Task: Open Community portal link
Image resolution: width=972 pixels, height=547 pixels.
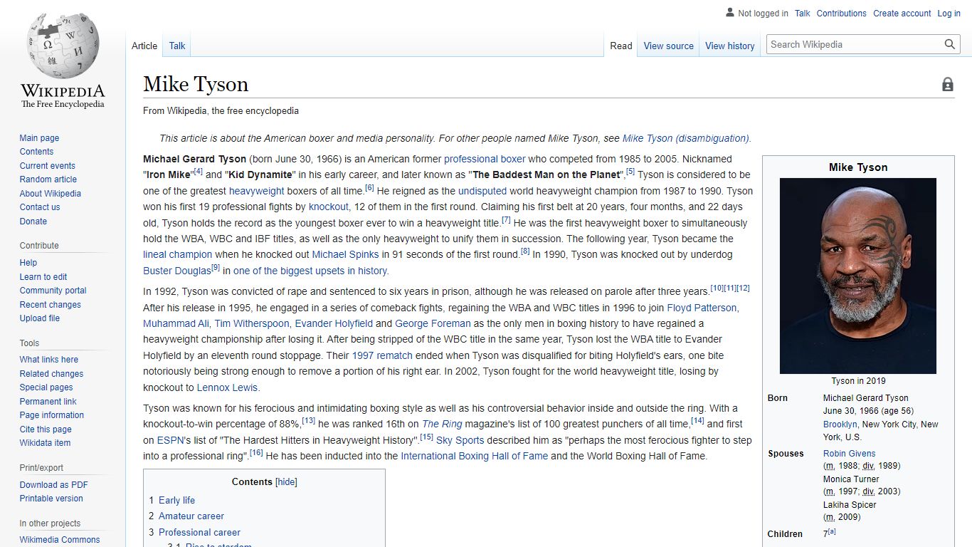Action: coord(53,291)
